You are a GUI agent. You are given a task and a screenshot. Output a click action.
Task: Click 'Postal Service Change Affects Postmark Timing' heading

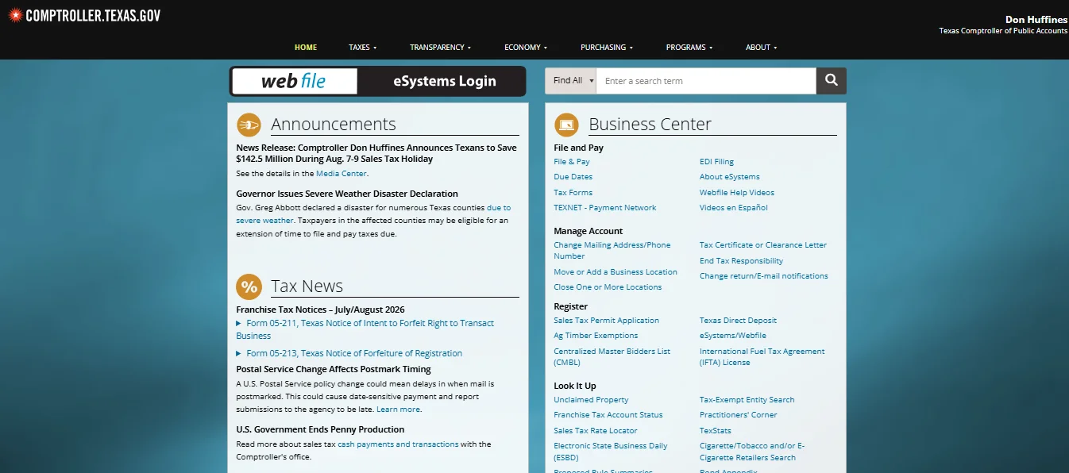coord(334,369)
